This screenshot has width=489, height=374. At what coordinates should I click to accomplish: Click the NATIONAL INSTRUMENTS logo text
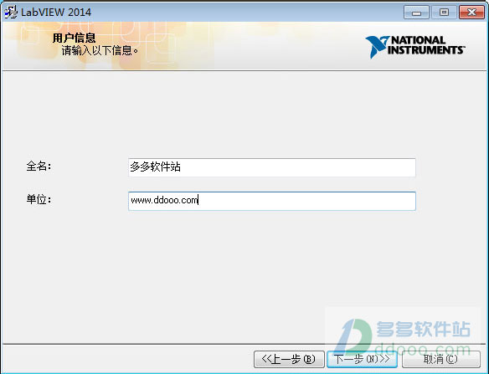pyautogui.click(x=426, y=45)
